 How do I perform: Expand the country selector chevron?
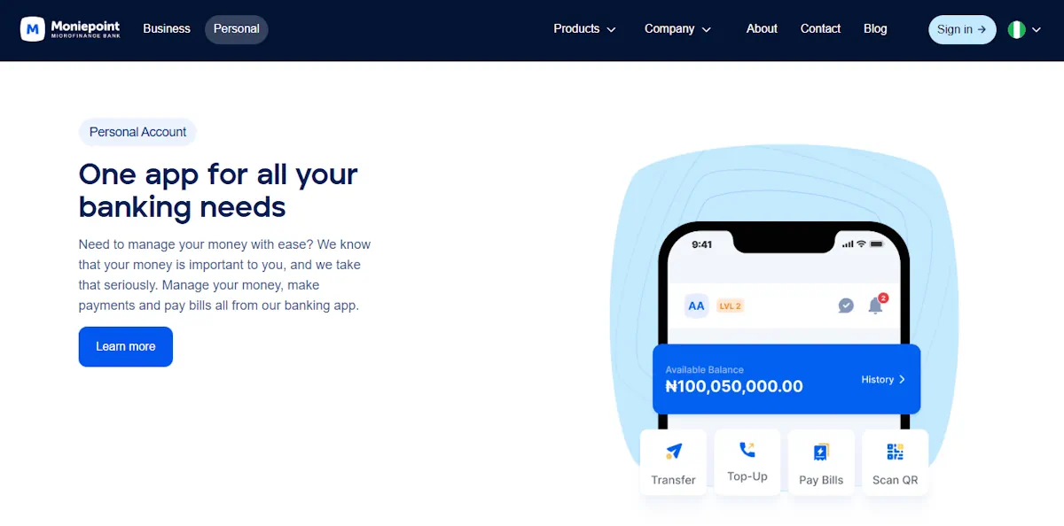pyautogui.click(x=1034, y=29)
